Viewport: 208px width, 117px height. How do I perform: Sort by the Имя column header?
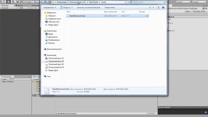(x=68, y=12)
